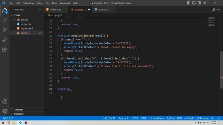Open the File menu

click(10, 3)
